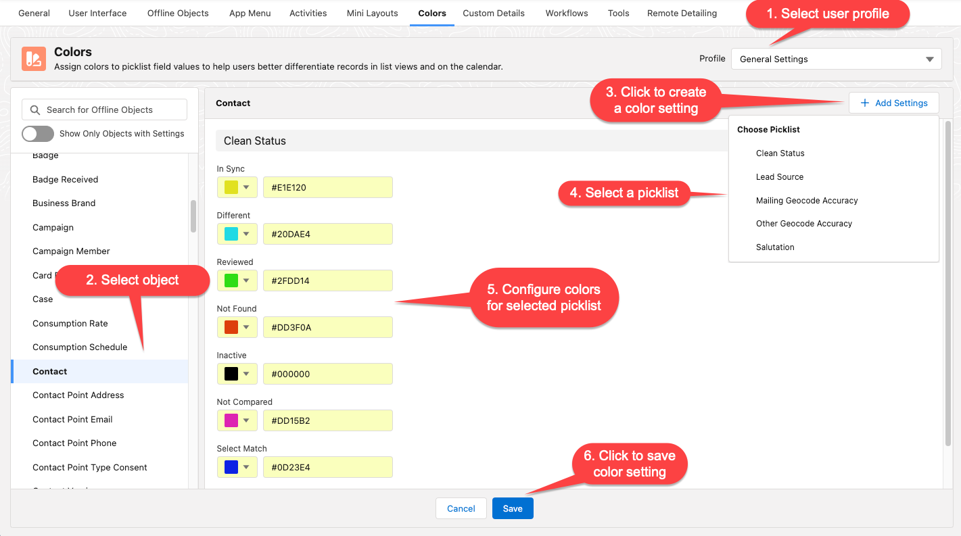Switch to the Workflows tab
This screenshot has height=536, width=961.
pyautogui.click(x=566, y=13)
